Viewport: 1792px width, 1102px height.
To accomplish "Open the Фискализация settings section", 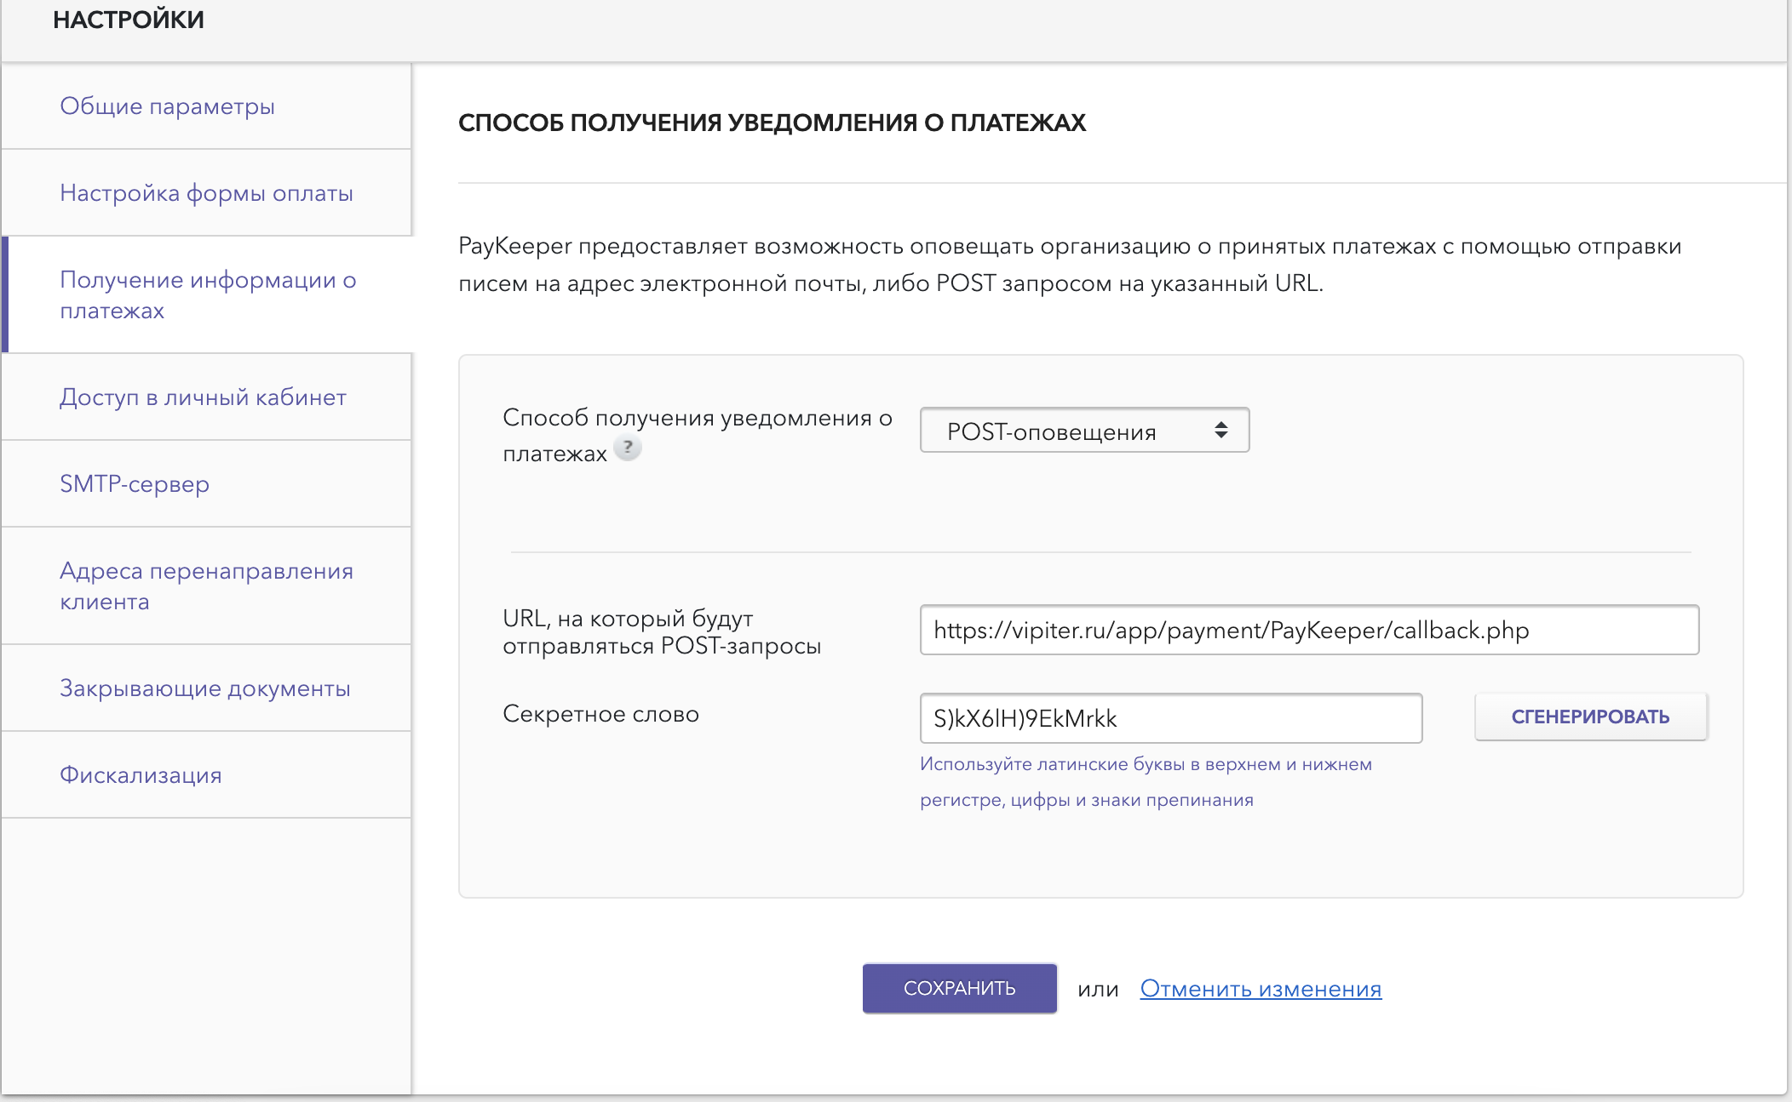I will pyautogui.click(x=141, y=775).
